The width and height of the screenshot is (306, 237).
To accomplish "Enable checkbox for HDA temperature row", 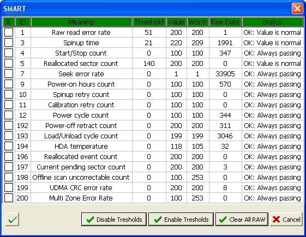I will coord(9,146).
